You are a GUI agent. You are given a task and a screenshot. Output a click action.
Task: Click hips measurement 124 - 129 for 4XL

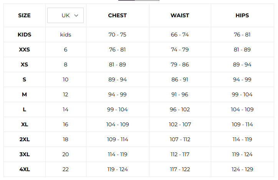tap(242, 169)
